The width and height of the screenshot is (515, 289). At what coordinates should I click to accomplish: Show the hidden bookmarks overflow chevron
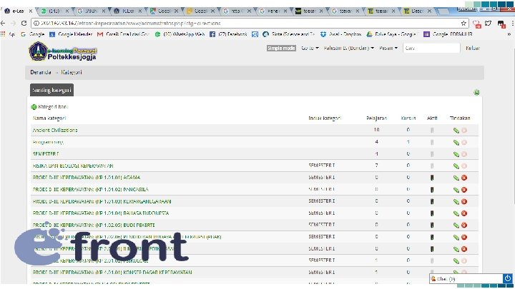tap(509, 34)
